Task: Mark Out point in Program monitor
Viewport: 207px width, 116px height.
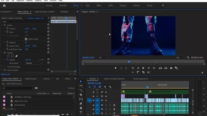Action: point(126,68)
